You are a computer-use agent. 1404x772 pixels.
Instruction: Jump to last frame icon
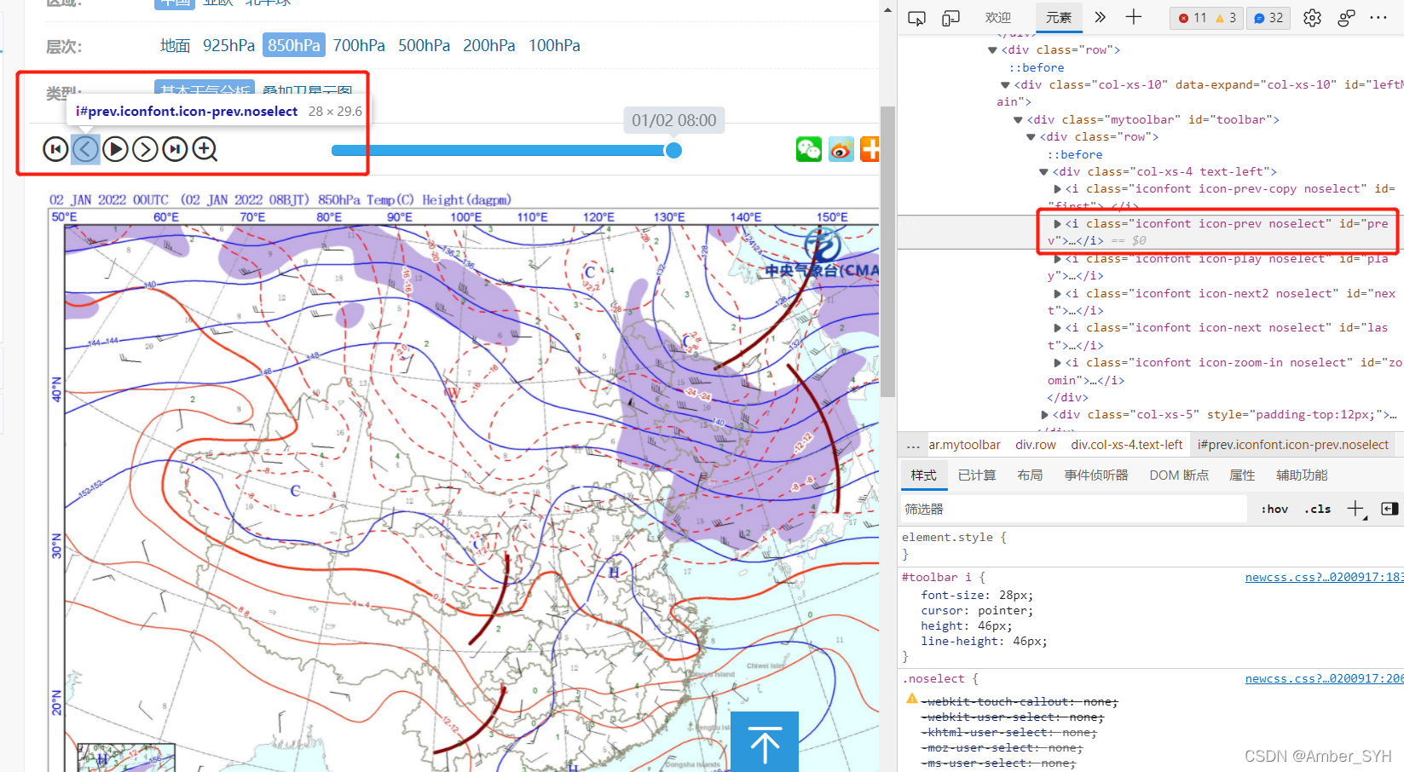[175, 150]
